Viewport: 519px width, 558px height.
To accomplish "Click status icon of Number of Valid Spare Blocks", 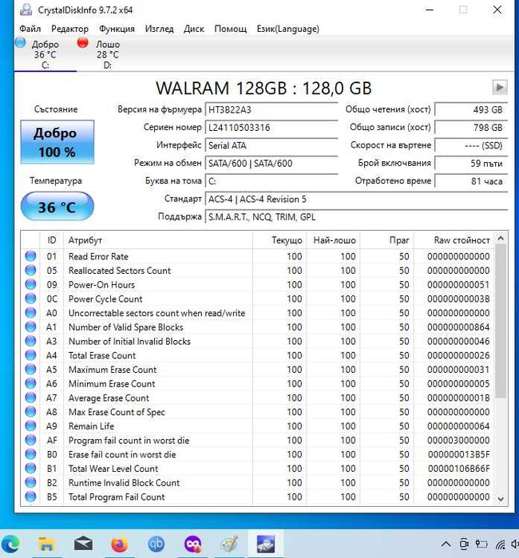I will [30, 327].
